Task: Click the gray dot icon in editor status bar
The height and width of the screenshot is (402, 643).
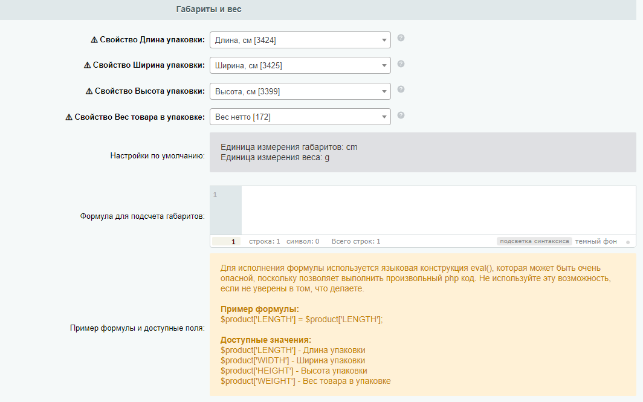Action: pos(628,242)
